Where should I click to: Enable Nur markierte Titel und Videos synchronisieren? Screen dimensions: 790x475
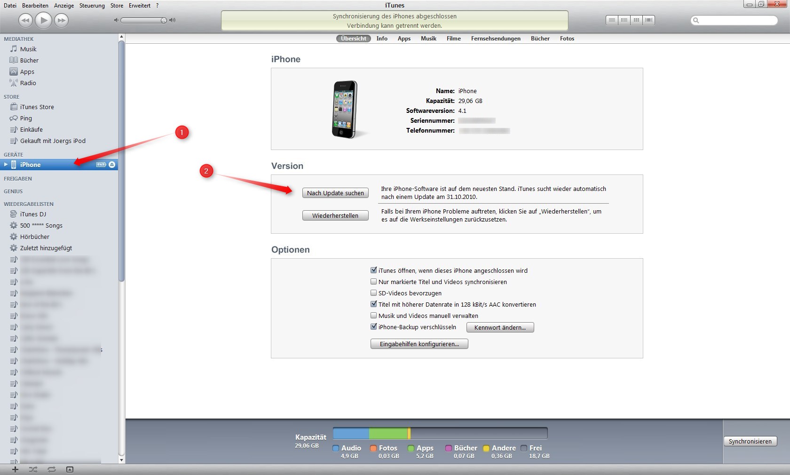pos(374,281)
